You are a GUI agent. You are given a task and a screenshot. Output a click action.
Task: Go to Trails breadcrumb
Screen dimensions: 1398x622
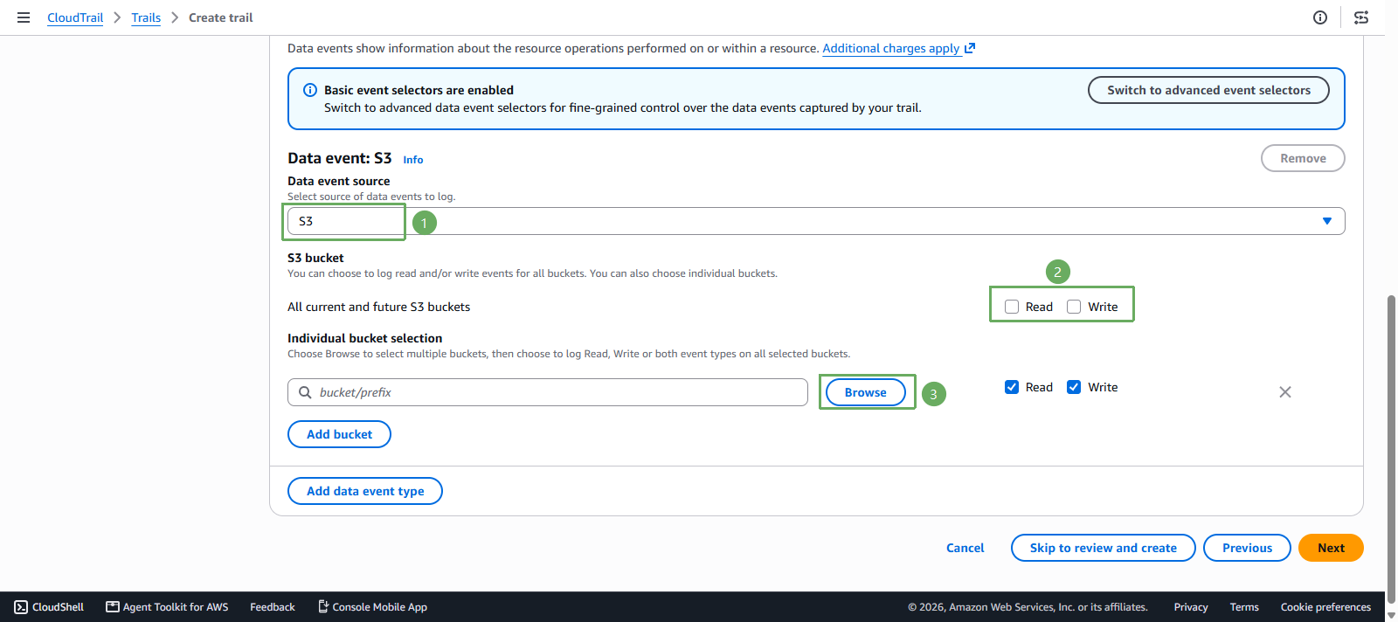point(146,17)
